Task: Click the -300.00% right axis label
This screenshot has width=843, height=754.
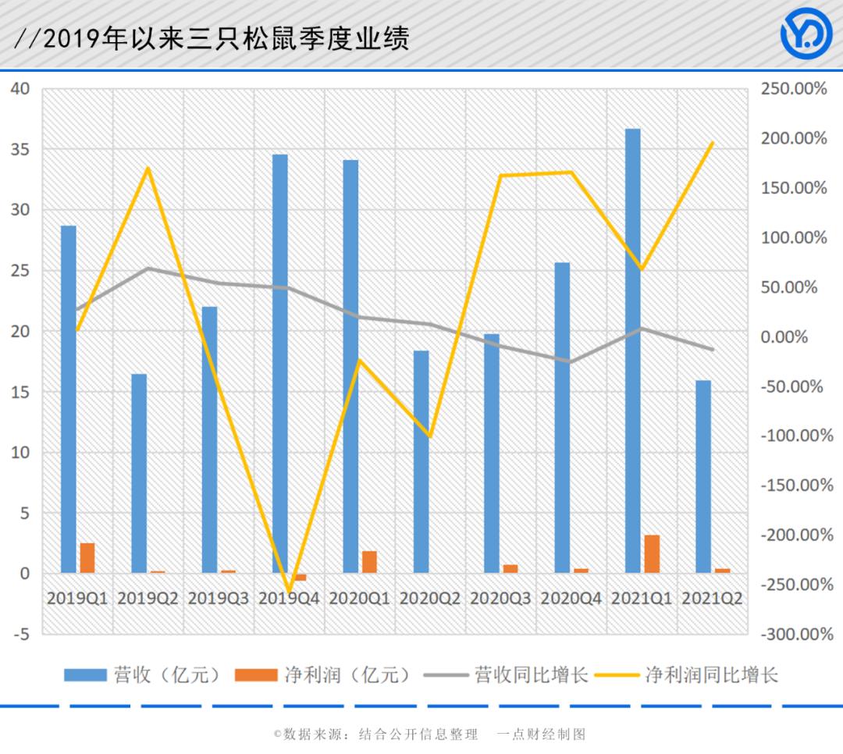Action: click(797, 634)
